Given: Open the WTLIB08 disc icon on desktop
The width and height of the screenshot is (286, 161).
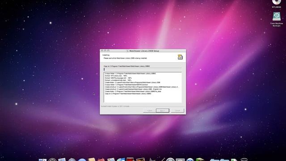Looking at the screenshot, I should pyautogui.click(x=277, y=2).
